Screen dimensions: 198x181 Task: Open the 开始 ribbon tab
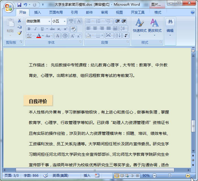pyautogui.click(x=23, y=12)
